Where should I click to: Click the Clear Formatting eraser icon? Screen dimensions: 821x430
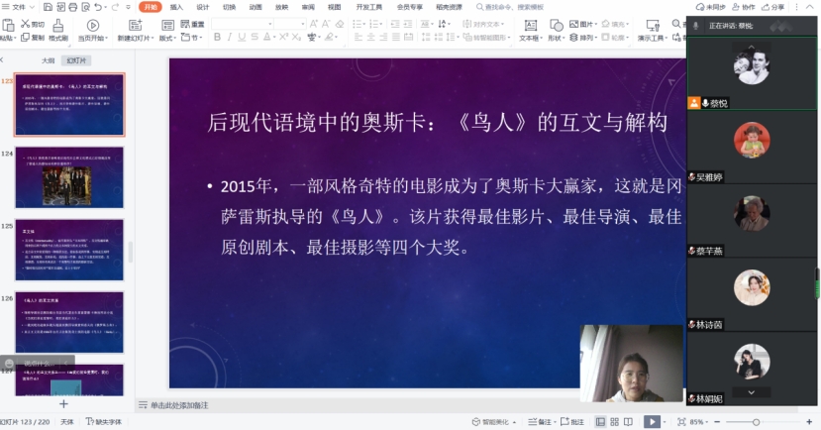(340, 24)
